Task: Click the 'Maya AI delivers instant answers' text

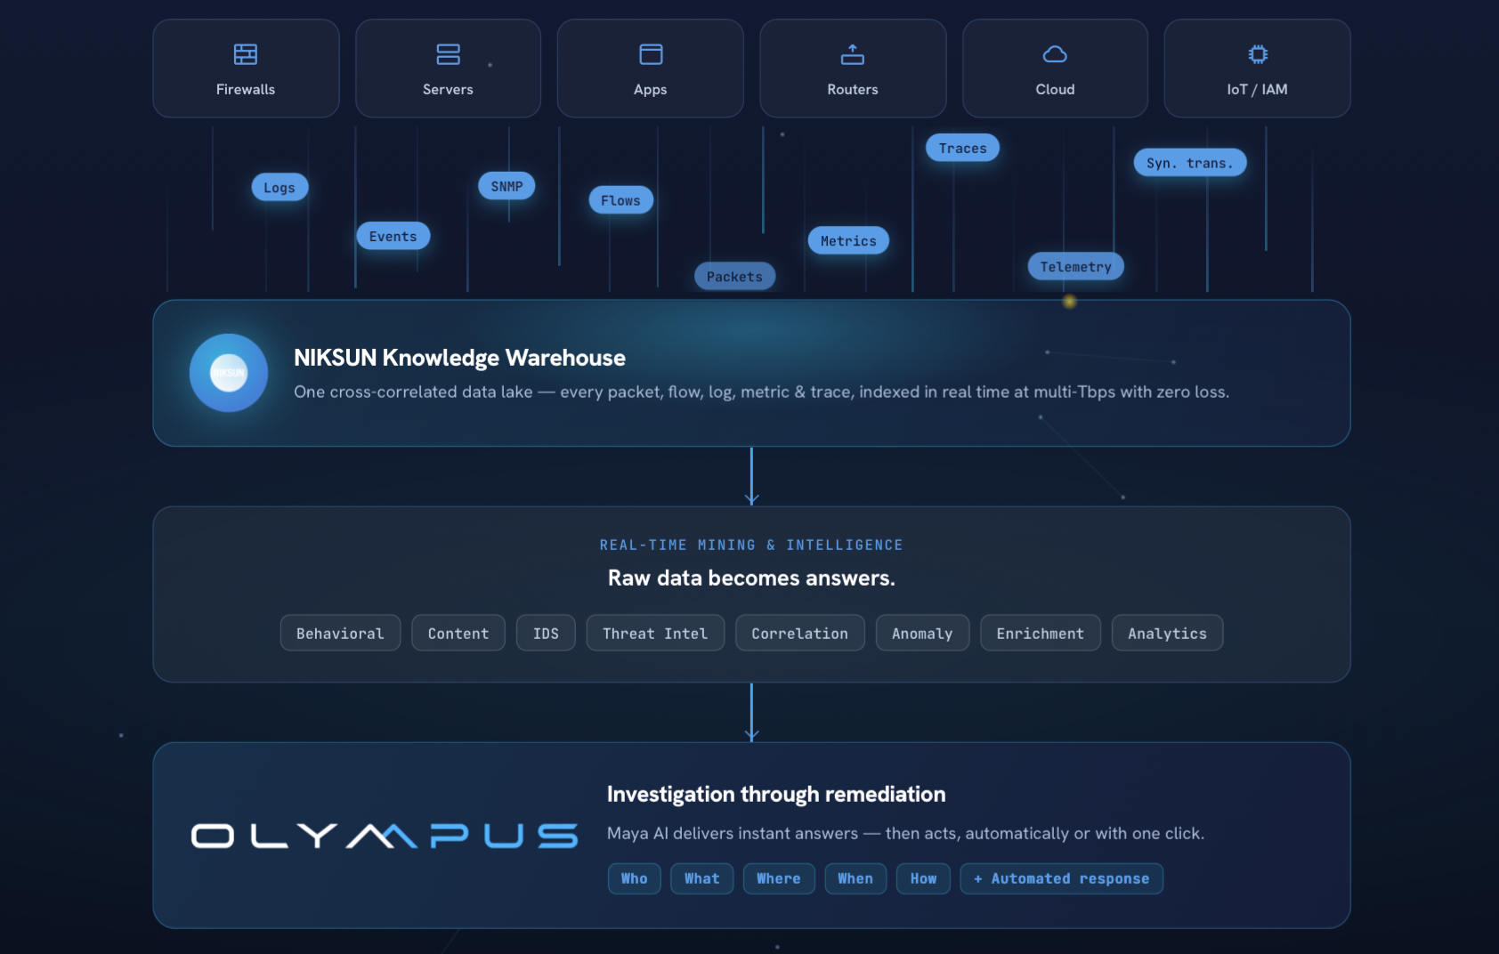Action: [x=905, y=833]
